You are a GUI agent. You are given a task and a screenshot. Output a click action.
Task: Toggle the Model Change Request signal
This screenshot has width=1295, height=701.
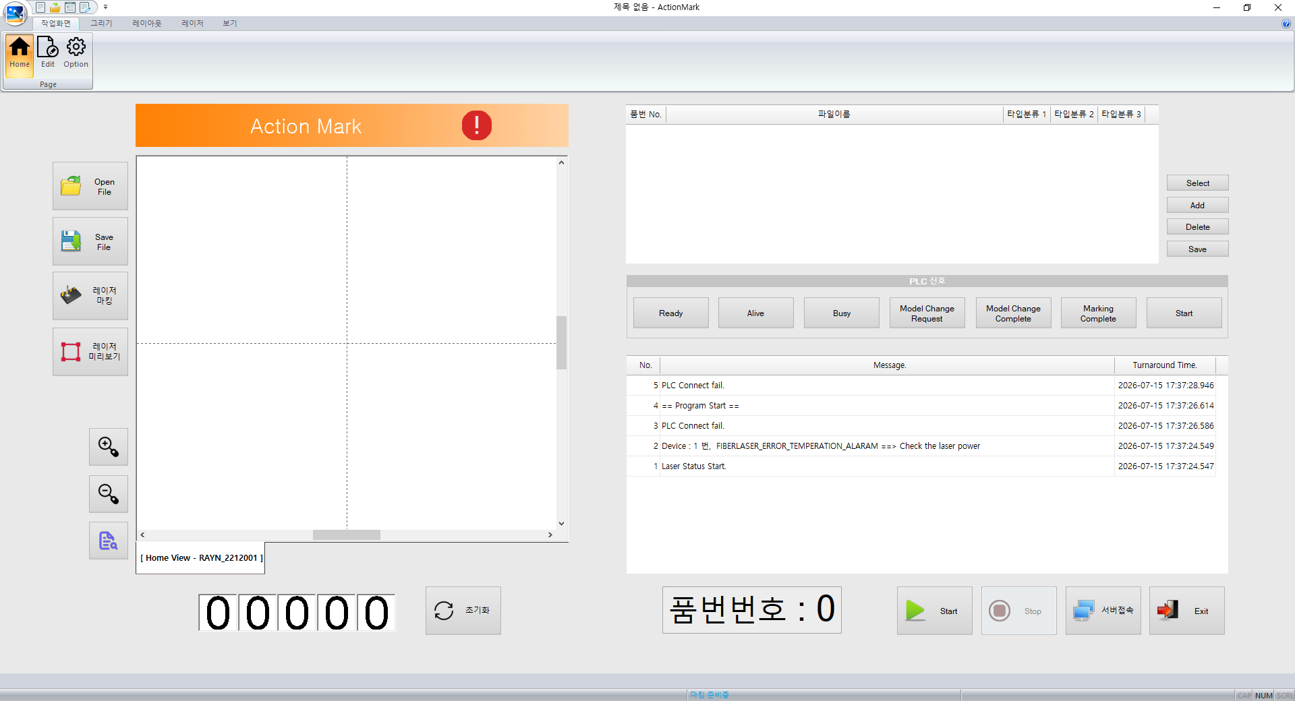pyautogui.click(x=927, y=313)
